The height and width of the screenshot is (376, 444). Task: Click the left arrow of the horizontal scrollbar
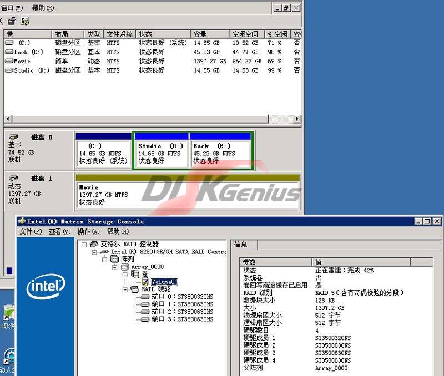[x=8, y=119]
